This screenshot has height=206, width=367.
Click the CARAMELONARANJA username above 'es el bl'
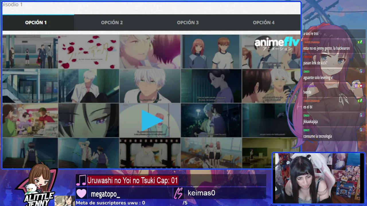[311, 101]
